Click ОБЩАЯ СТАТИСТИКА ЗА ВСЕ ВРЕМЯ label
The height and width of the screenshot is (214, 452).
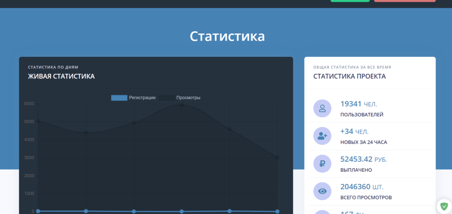[352, 67]
